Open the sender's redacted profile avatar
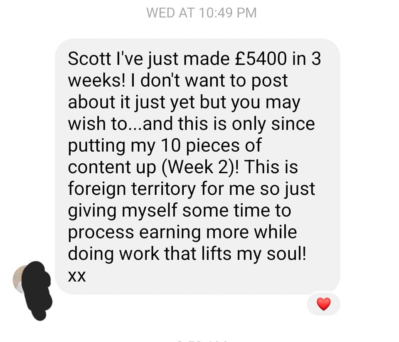Screen dimensions: 399x342 point(32,290)
